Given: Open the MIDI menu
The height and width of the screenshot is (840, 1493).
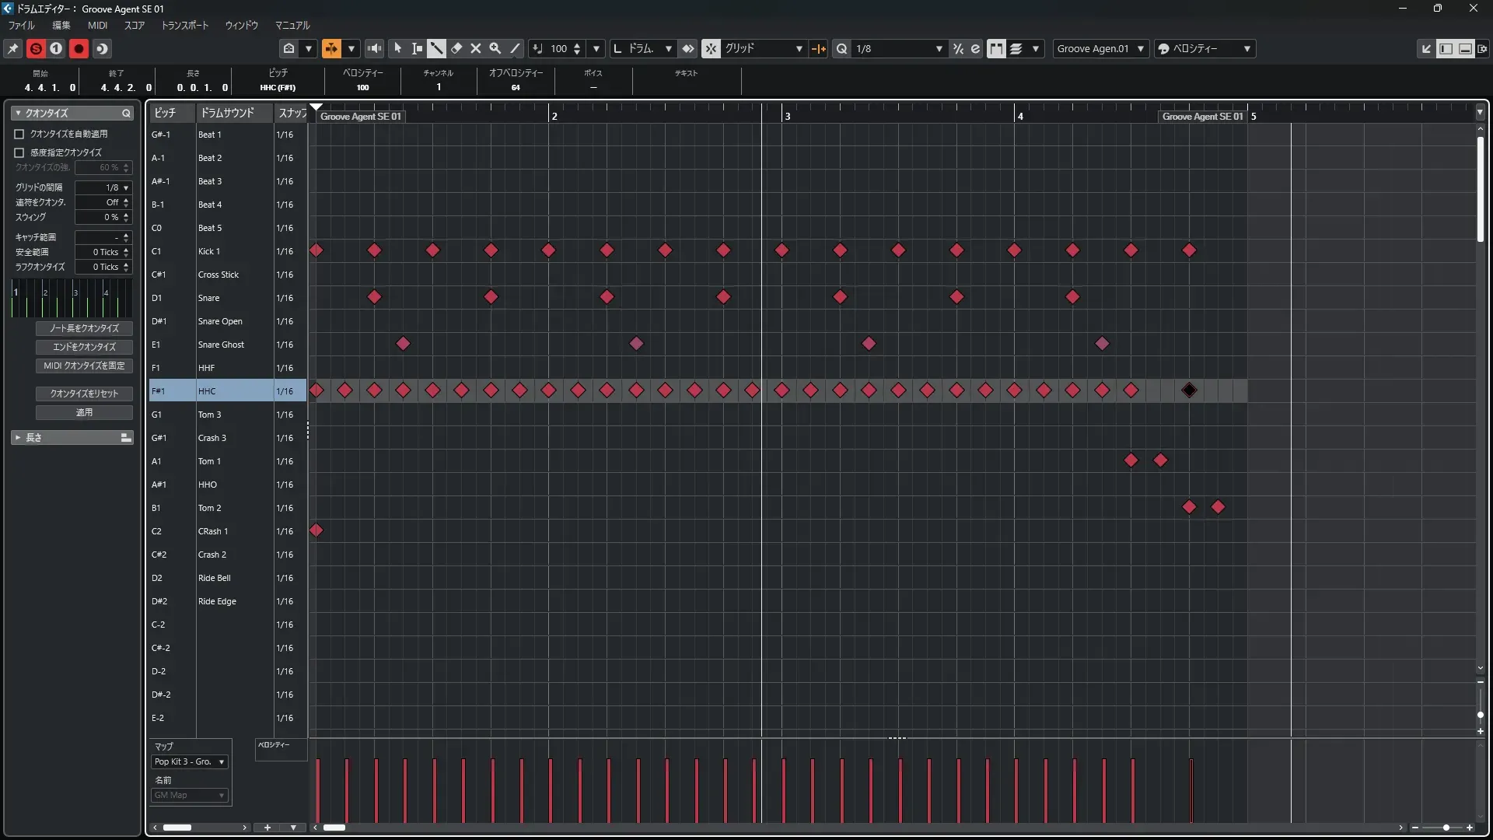Looking at the screenshot, I should (97, 25).
